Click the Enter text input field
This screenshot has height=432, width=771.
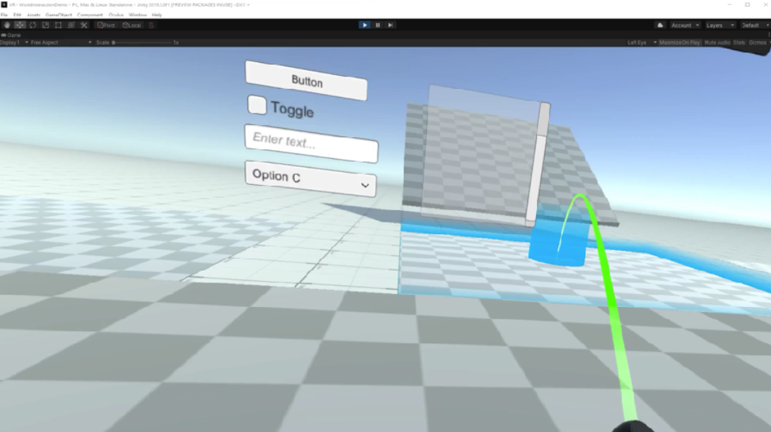click(x=311, y=143)
